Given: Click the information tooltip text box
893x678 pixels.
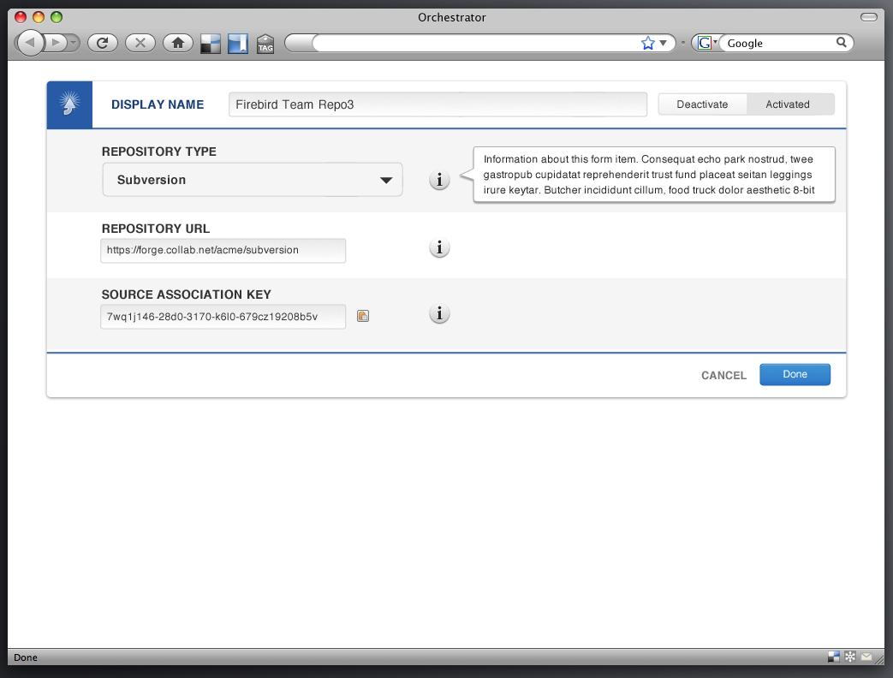Looking at the screenshot, I should (654, 175).
